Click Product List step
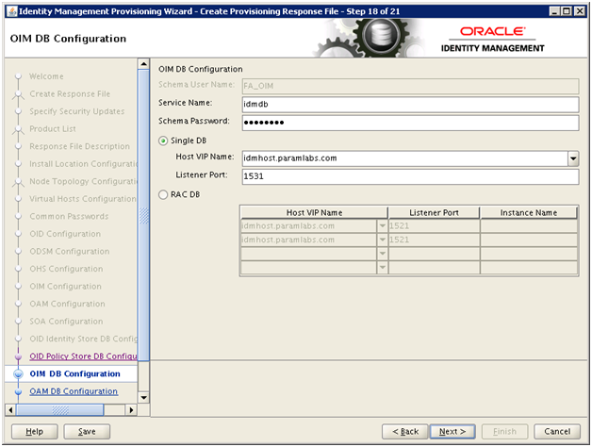Image resolution: width=592 pixels, height=447 pixels. pyautogui.click(x=53, y=129)
